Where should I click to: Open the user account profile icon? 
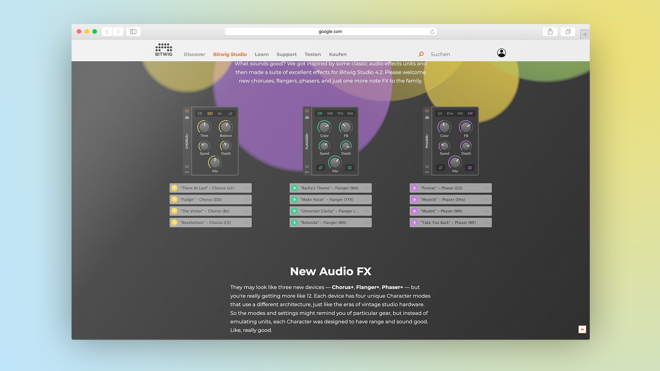pyautogui.click(x=501, y=53)
